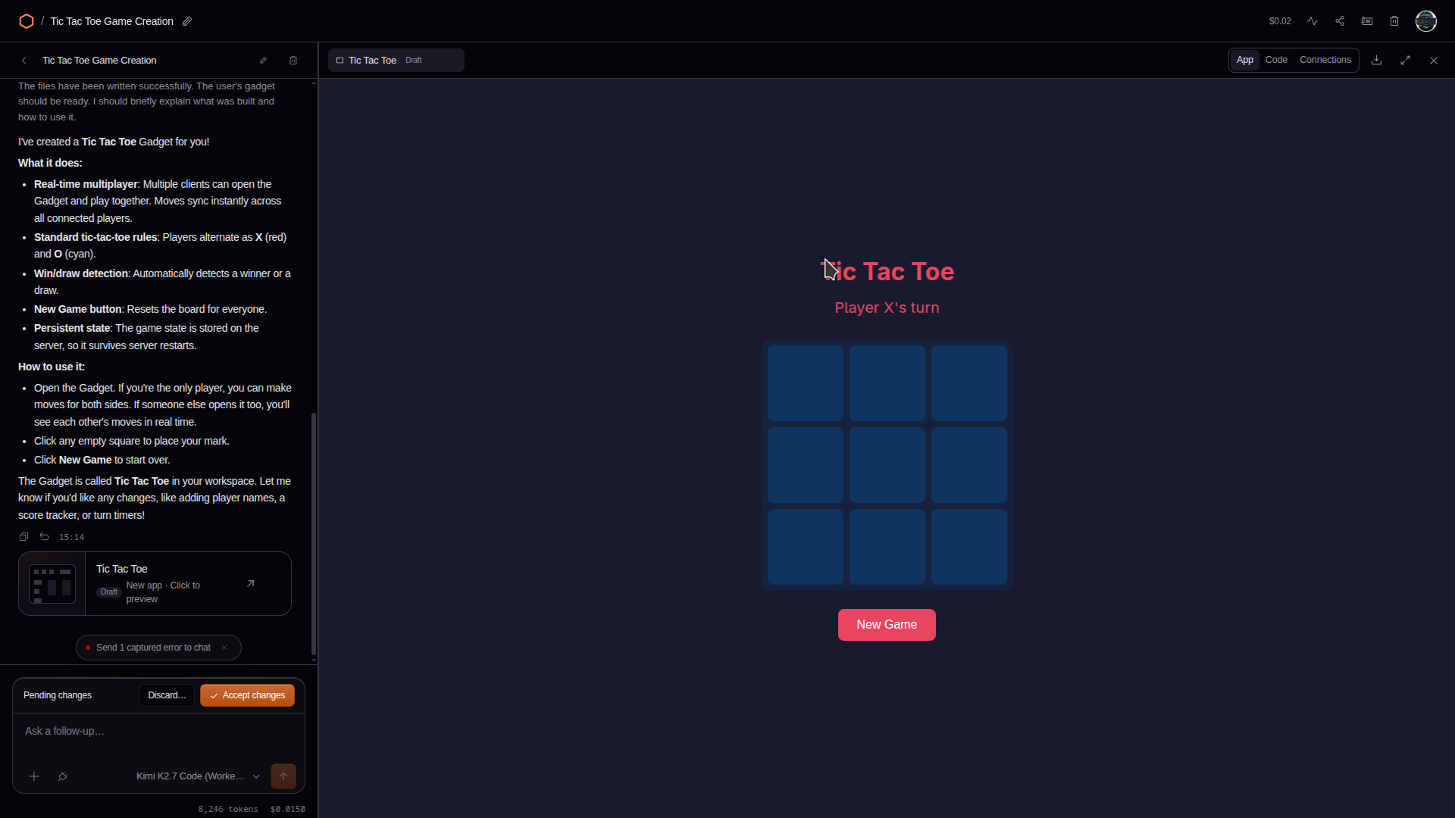
Task: Mark the bottom-left board square
Action: tap(805, 547)
